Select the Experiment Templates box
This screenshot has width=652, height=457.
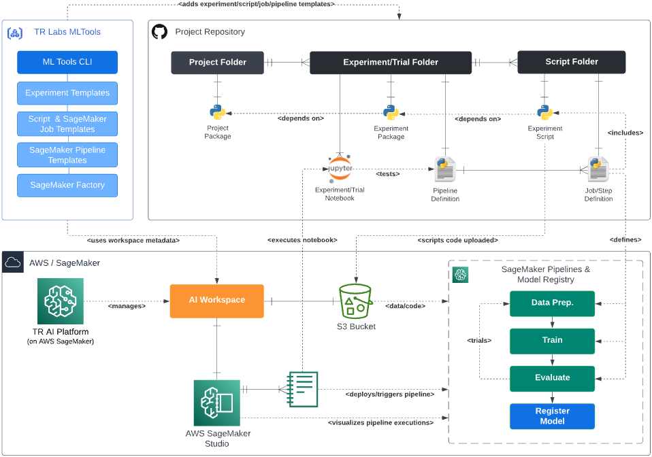(x=67, y=93)
